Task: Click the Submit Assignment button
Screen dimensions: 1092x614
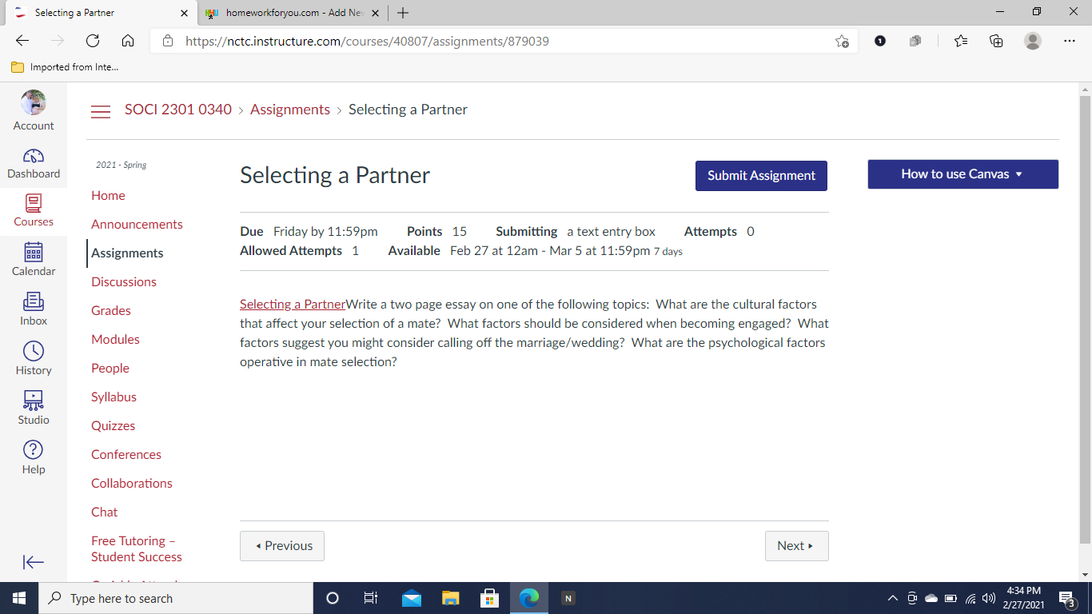Action: (x=761, y=176)
